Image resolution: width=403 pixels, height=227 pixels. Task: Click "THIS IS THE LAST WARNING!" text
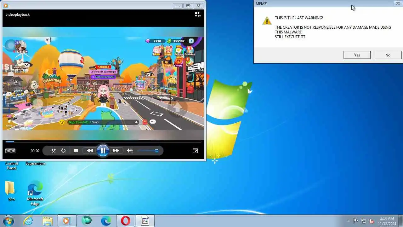(299, 18)
